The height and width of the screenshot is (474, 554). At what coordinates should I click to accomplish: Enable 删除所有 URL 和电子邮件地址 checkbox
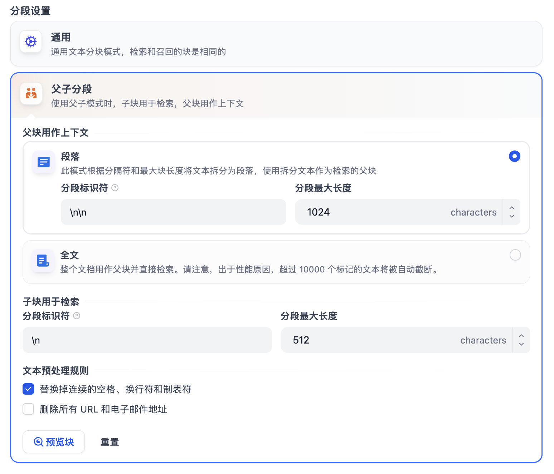[28, 409]
